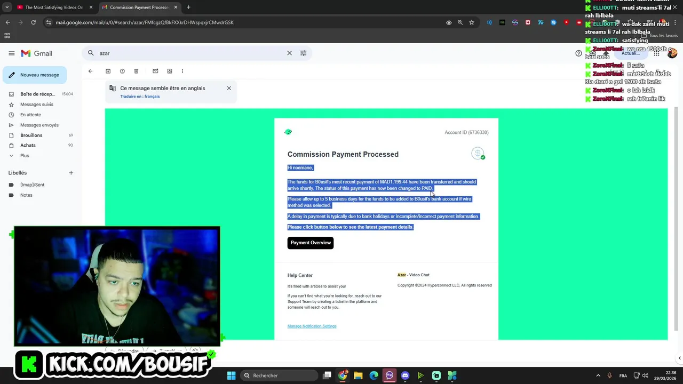Viewport: 683px width, 384px height.
Task: Delete this email with the trash icon
Action: point(136,71)
